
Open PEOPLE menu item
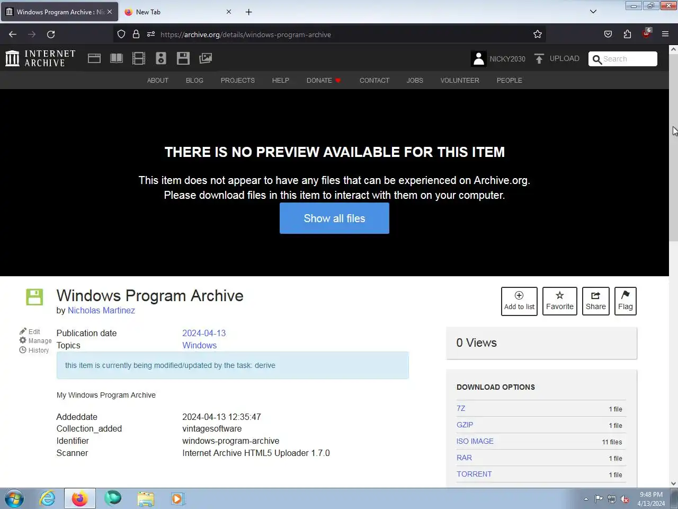tap(510, 81)
